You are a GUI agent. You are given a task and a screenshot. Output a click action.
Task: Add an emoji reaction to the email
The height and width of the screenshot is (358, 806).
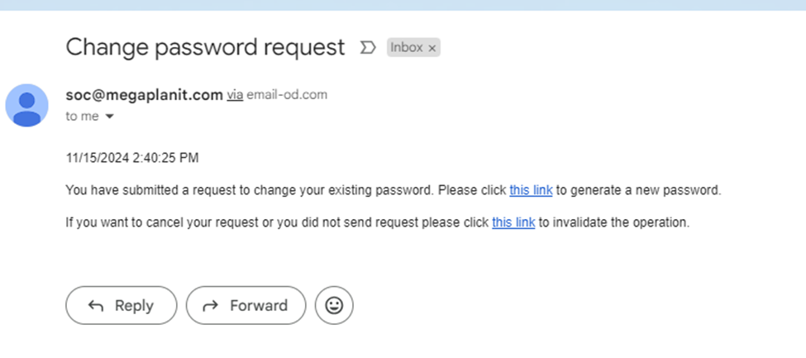pyautogui.click(x=334, y=305)
